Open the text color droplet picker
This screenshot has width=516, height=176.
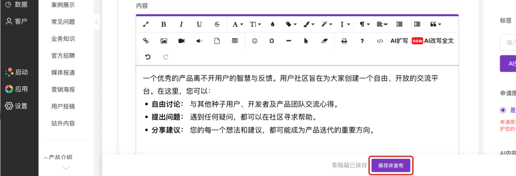point(272,24)
